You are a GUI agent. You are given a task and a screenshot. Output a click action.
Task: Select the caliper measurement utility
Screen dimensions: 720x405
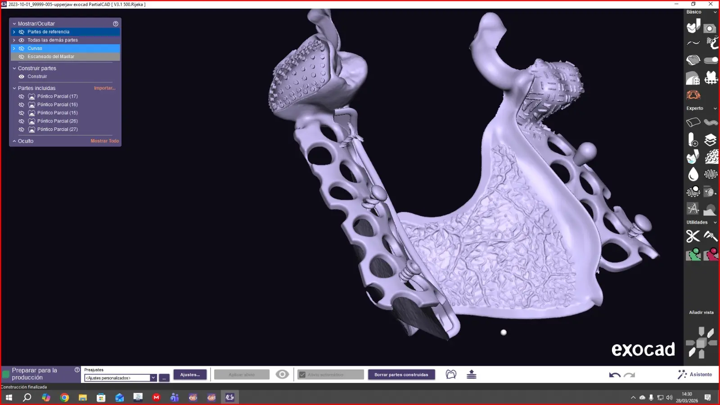711,236
